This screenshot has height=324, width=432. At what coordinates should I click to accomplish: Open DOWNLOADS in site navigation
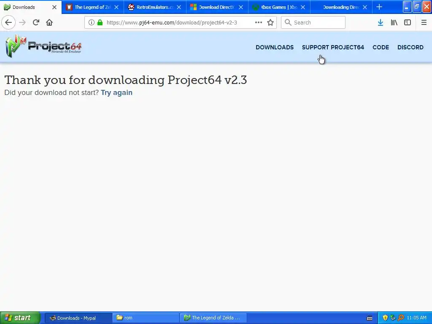click(274, 47)
